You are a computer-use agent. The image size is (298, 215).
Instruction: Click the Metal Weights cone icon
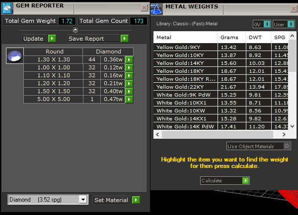(x=156, y=7)
